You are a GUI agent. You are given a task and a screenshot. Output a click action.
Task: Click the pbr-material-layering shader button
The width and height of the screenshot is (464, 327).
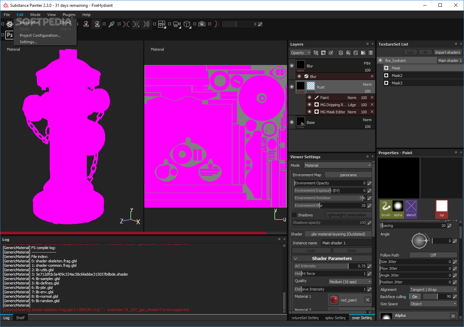(338, 234)
